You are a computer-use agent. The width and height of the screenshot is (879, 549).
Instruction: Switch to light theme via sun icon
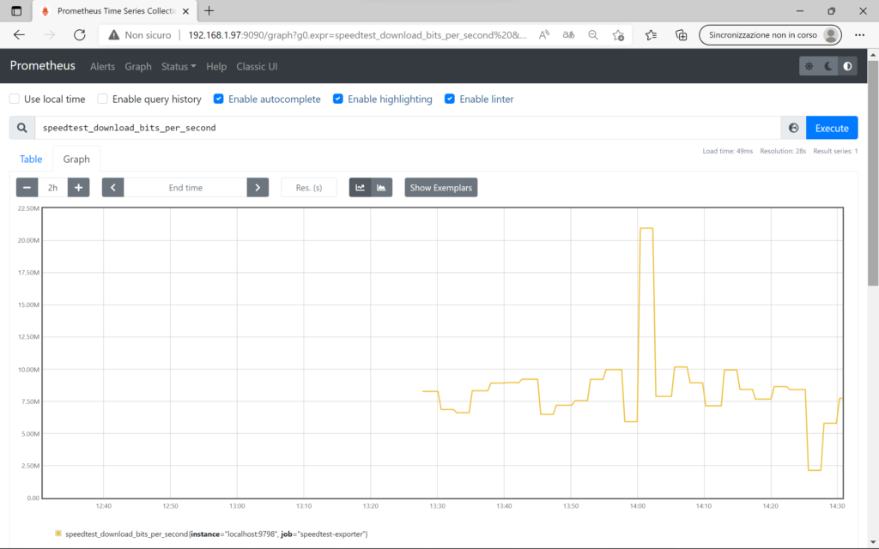[x=808, y=65]
